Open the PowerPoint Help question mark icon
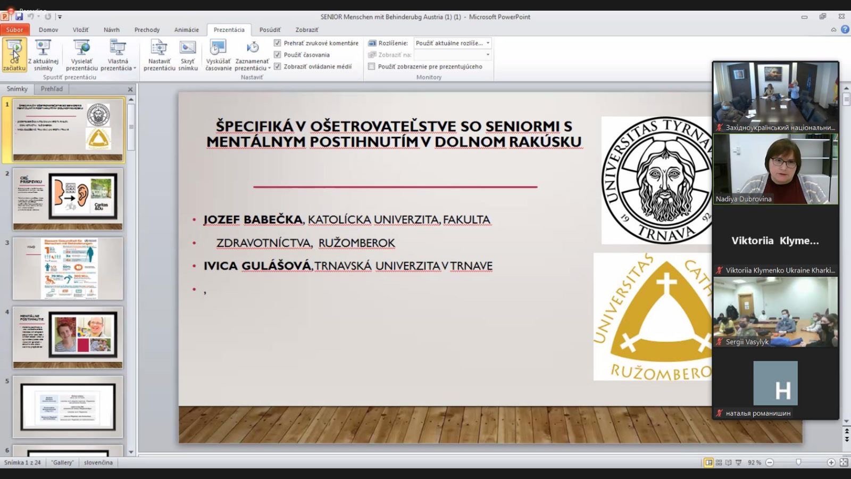Screen dimensions: 851x479 pyautogui.click(x=845, y=30)
